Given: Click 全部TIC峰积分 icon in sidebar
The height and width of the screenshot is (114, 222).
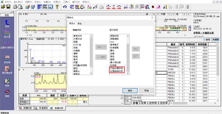Looking at the screenshot, I should click(7, 46).
